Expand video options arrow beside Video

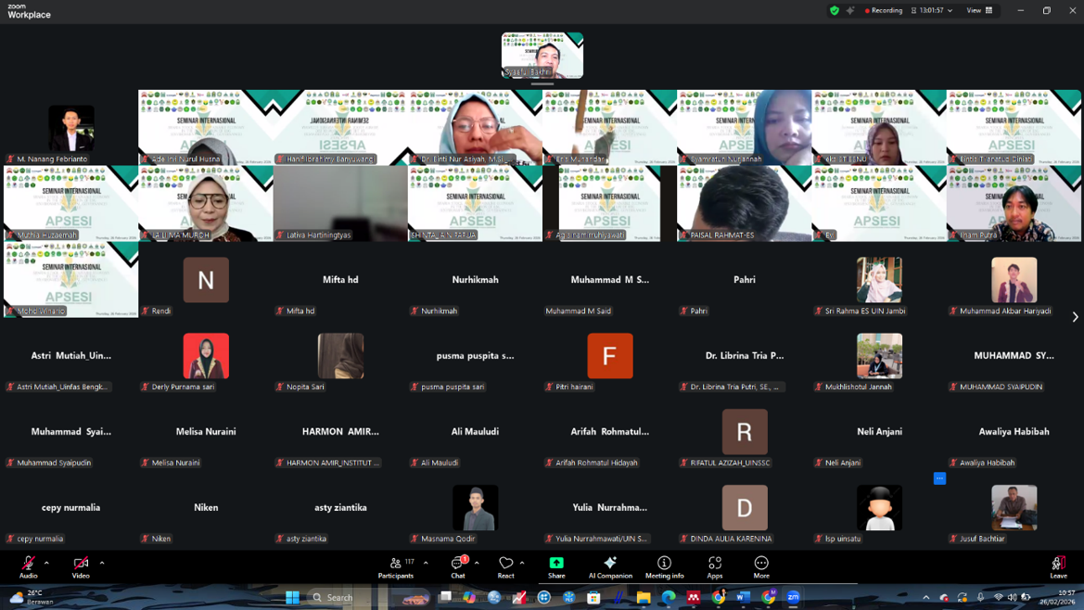(102, 562)
